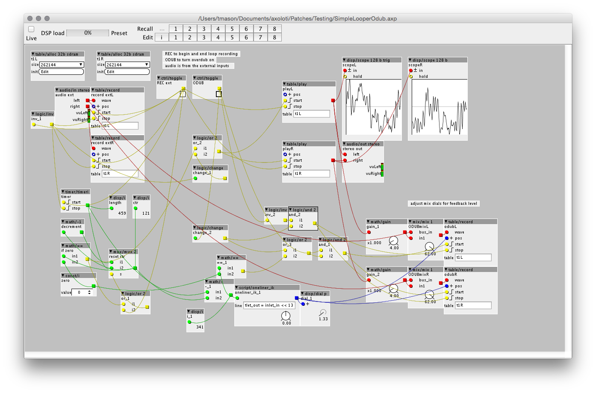Screen dimensions: 596x393
Task: Click the bus_in inlet of ODUBmixL
Action: coord(411,232)
